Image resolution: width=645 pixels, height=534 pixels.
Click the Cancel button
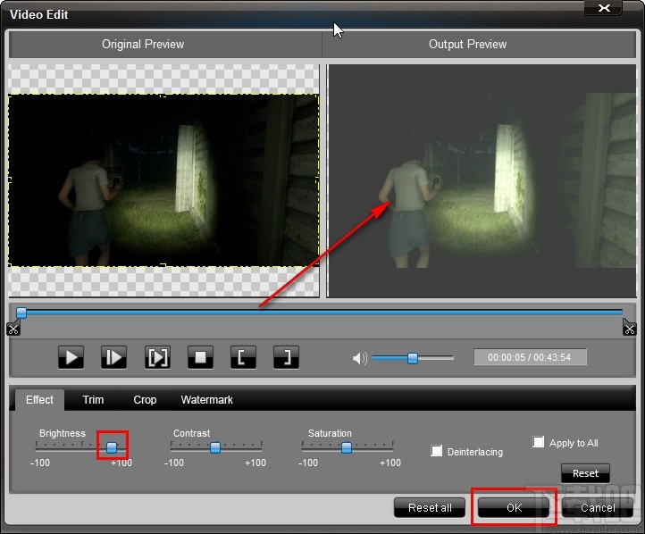click(x=598, y=508)
